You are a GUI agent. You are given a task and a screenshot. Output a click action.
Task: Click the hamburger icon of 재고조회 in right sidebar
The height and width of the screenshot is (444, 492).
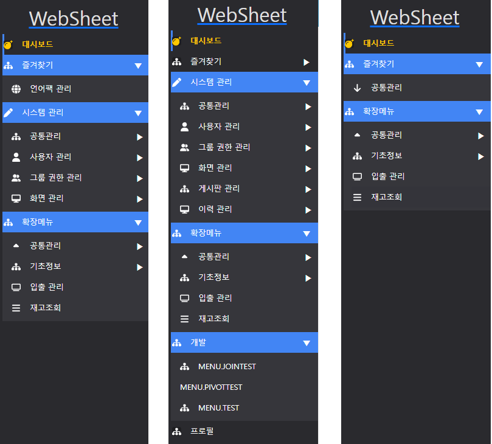[x=357, y=198]
